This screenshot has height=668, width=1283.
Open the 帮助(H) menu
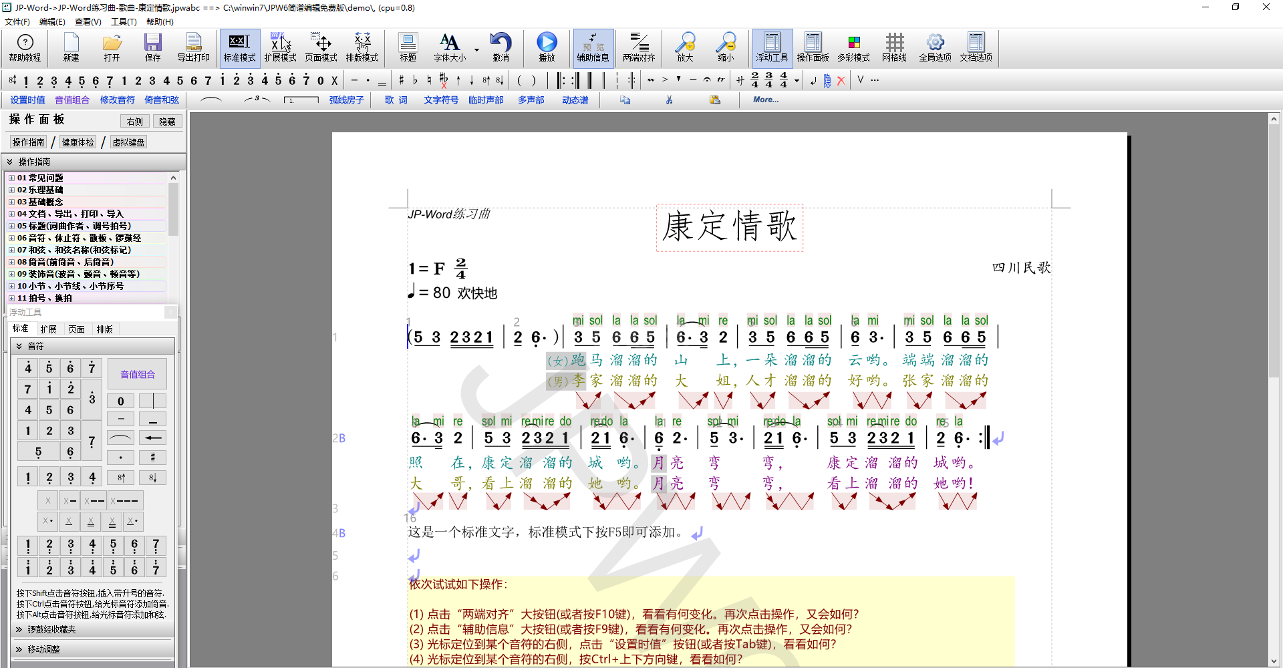(160, 21)
